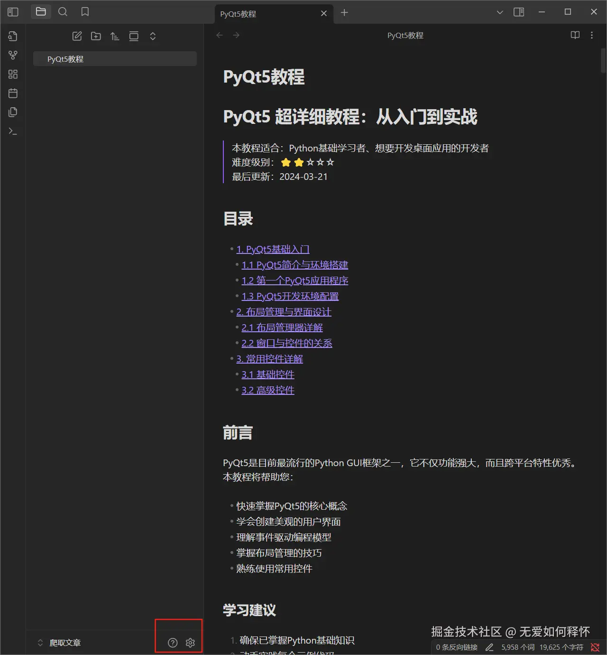Jump to 2.2 窗口与控件的关系
Screen dimensions: 607x655
[286, 343]
